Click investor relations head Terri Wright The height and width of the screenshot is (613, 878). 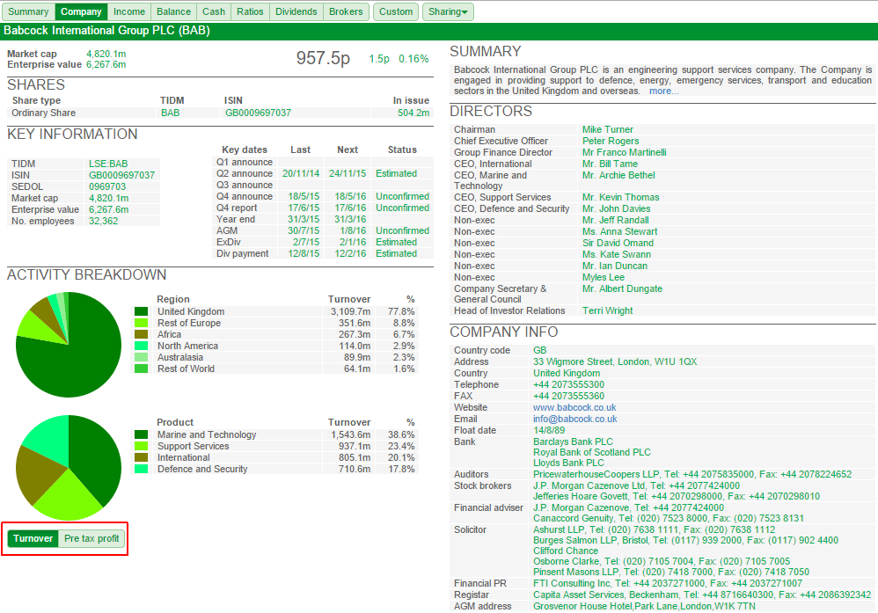coord(608,310)
